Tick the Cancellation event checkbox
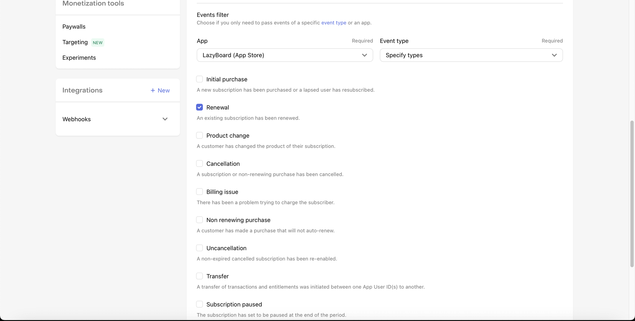The height and width of the screenshot is (321, 635). point(199,164)
